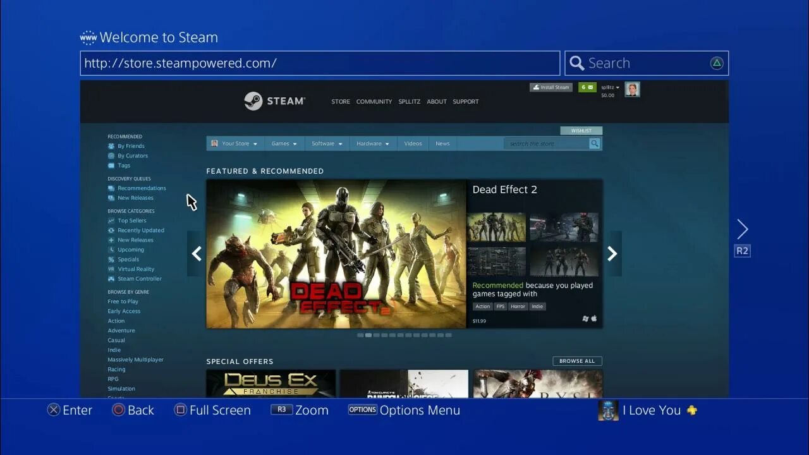809x455 pixels.
Task: Open the ABOUT page
Action: tap(437, 102)
